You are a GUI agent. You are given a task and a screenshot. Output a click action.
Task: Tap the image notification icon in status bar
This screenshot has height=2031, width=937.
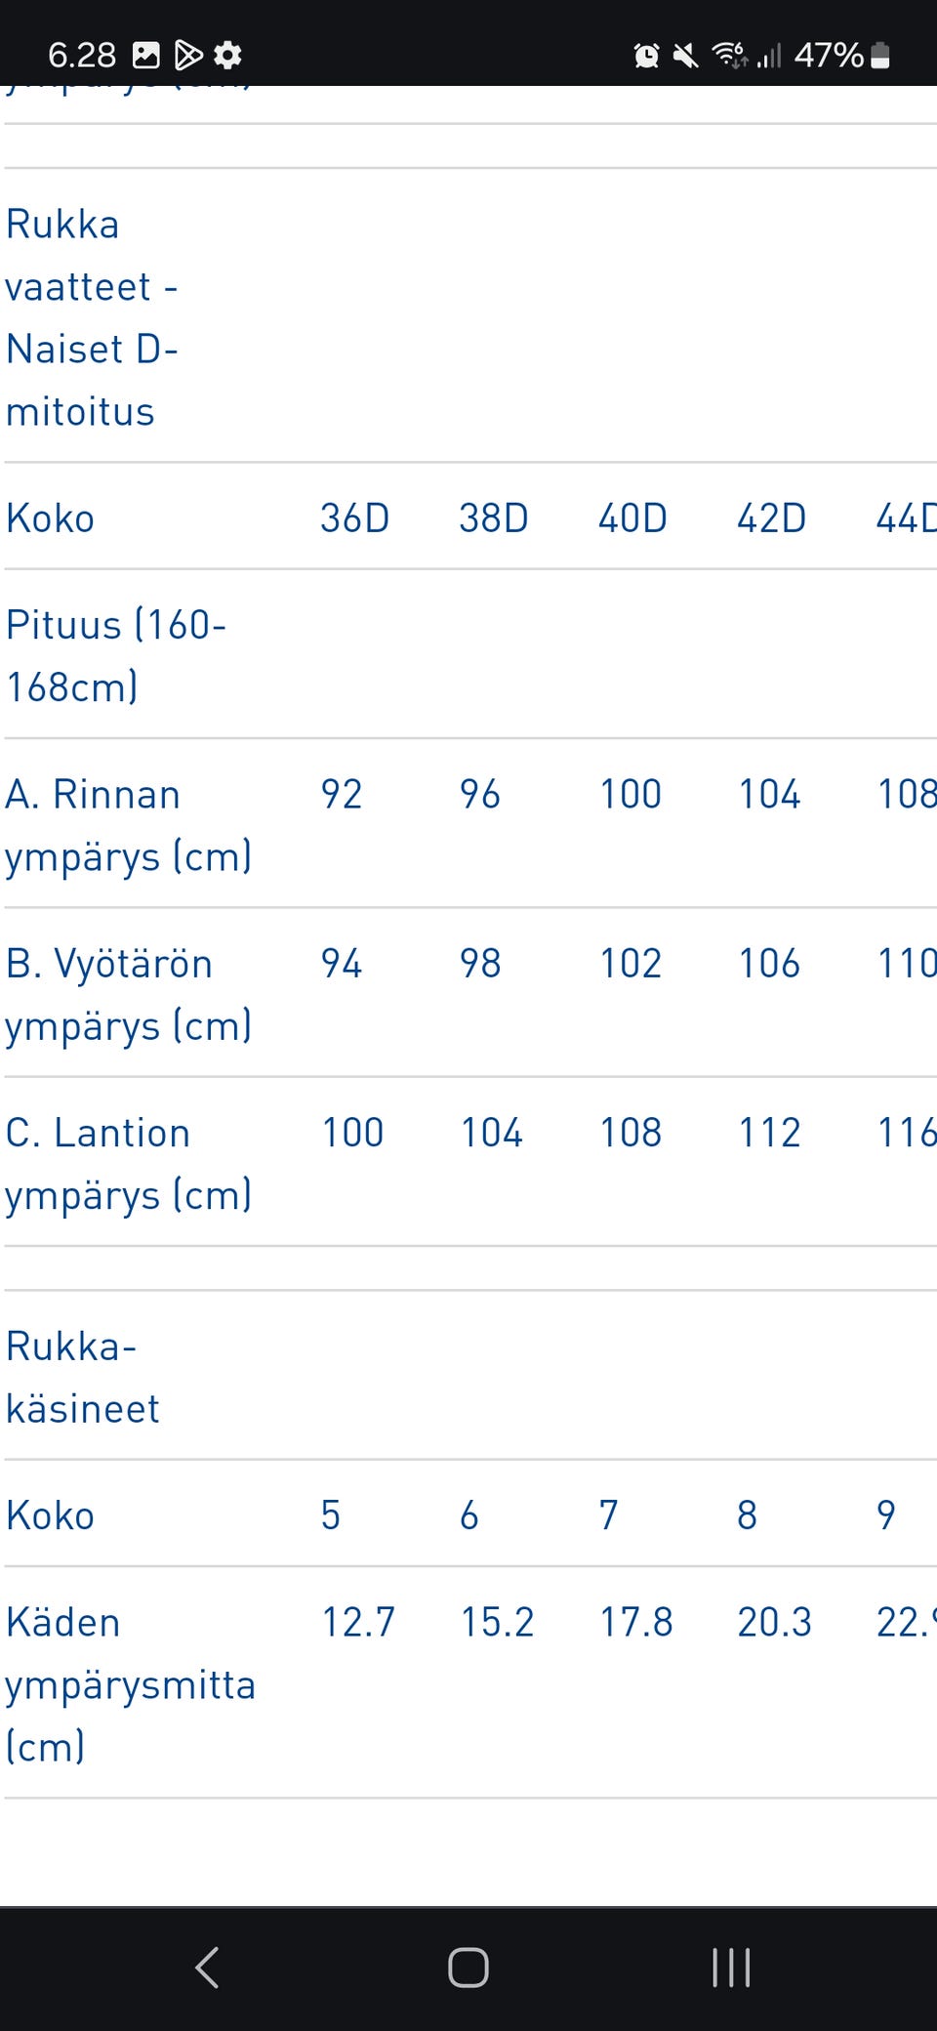point(146,55)
